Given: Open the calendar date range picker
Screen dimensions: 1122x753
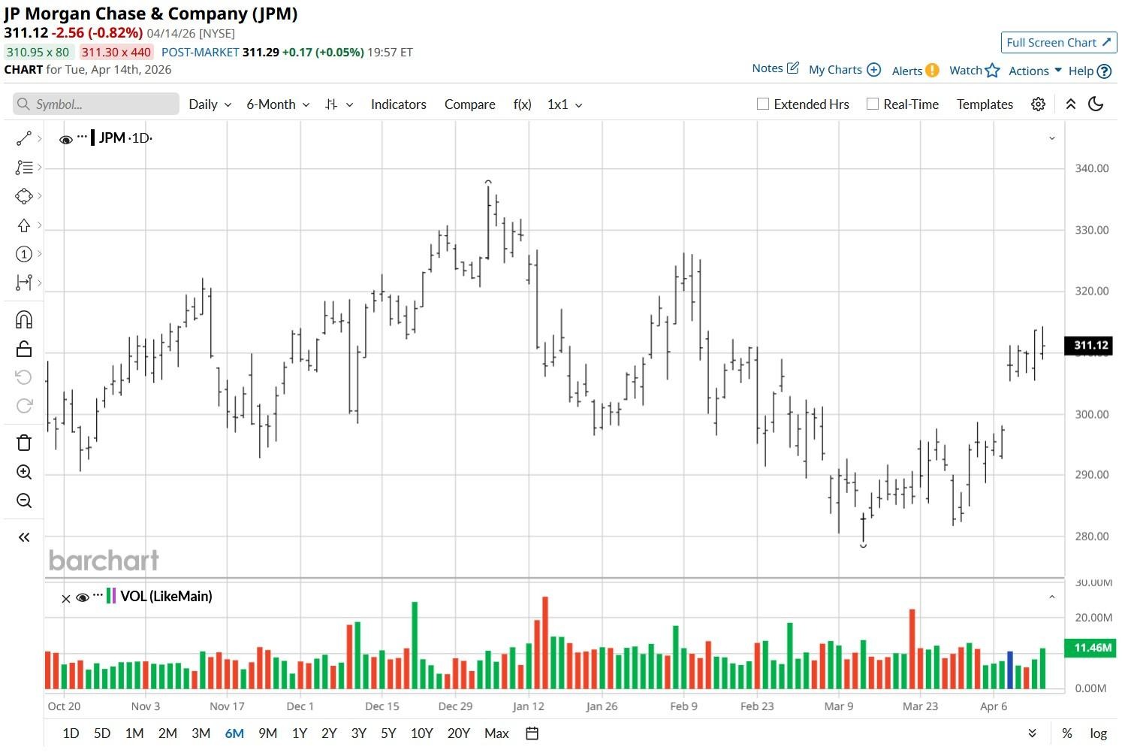Looking at the screenshot, I should coord(532,733).
